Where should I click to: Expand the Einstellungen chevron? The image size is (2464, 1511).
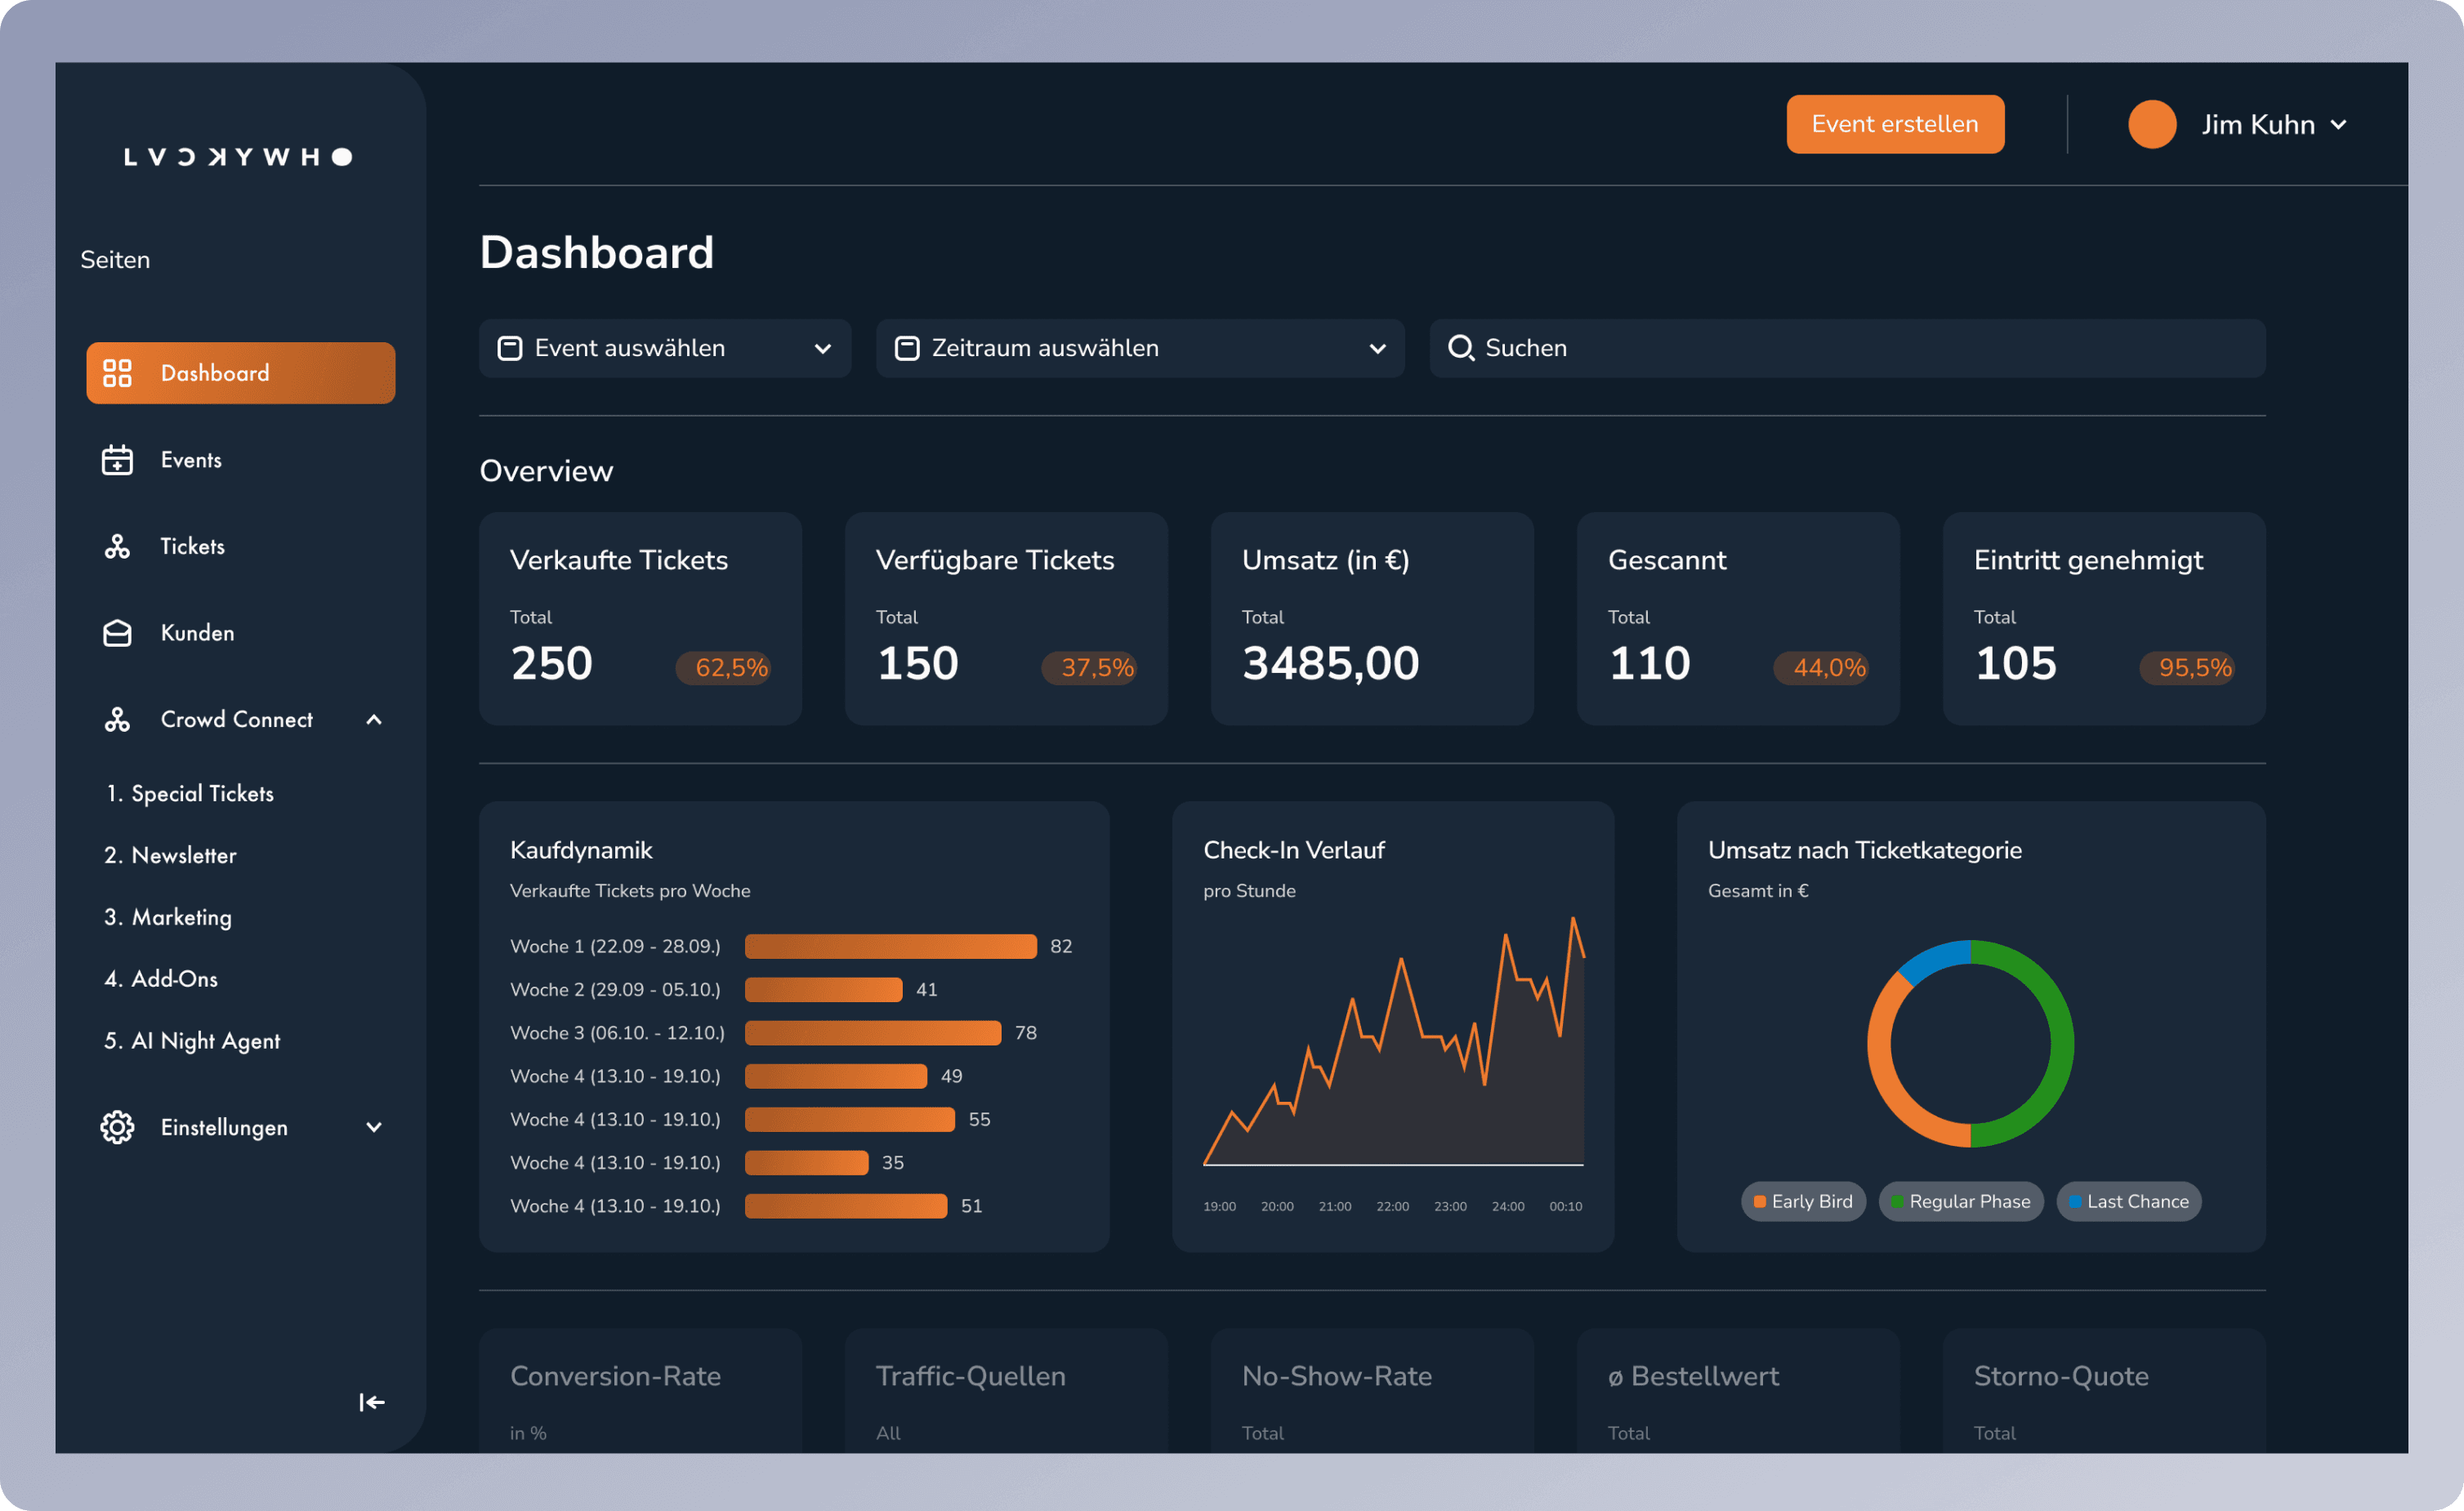pyautogui.click(x=374, y=1127)
